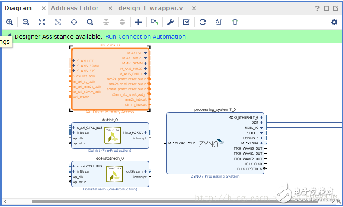Viewport: 343px width, 207px height.
Task: Expand MDIO_ETHERNET_0 on processing_system7_0
Action: 262,117
